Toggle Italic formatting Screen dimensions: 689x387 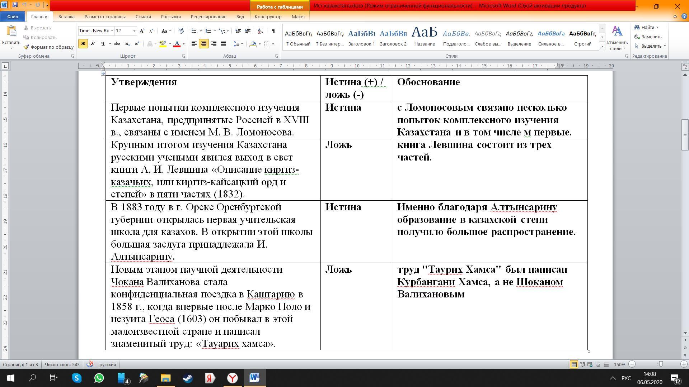[93, 44]
